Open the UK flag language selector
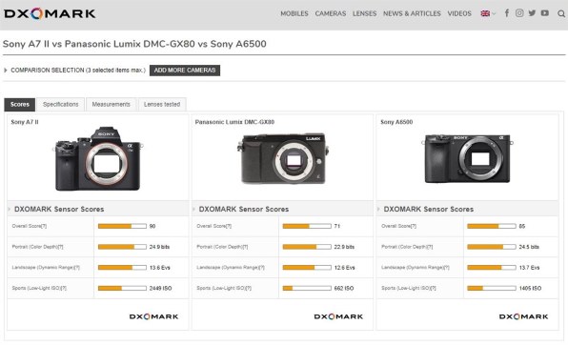 (488, 13)
